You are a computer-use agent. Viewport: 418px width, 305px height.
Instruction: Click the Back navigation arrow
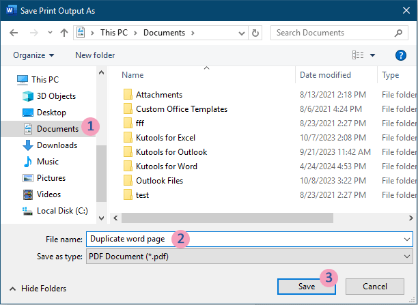[x=14, y=33]
